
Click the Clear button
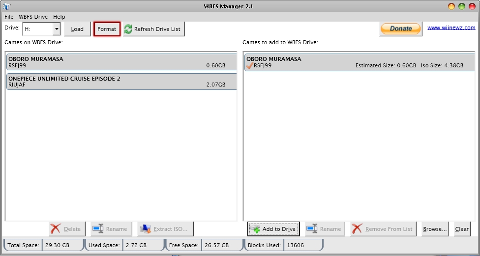[462, 229]
